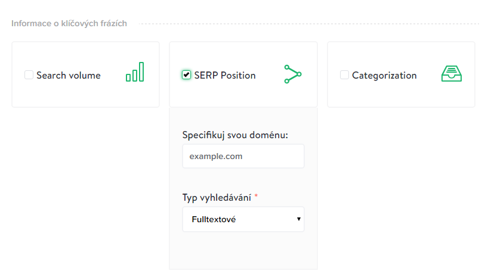Image resolution: width=488 pixels, height=277 pixels.
Task: Click the Typ vyhledávání field label
Action: click(217, 198)
